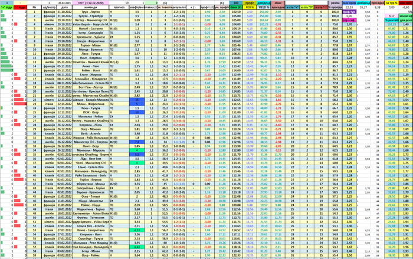The width and height of the screenshot is (413, 259).
Task: Click the yellow "за тур %" header
Action: click(x=391, y=3)
